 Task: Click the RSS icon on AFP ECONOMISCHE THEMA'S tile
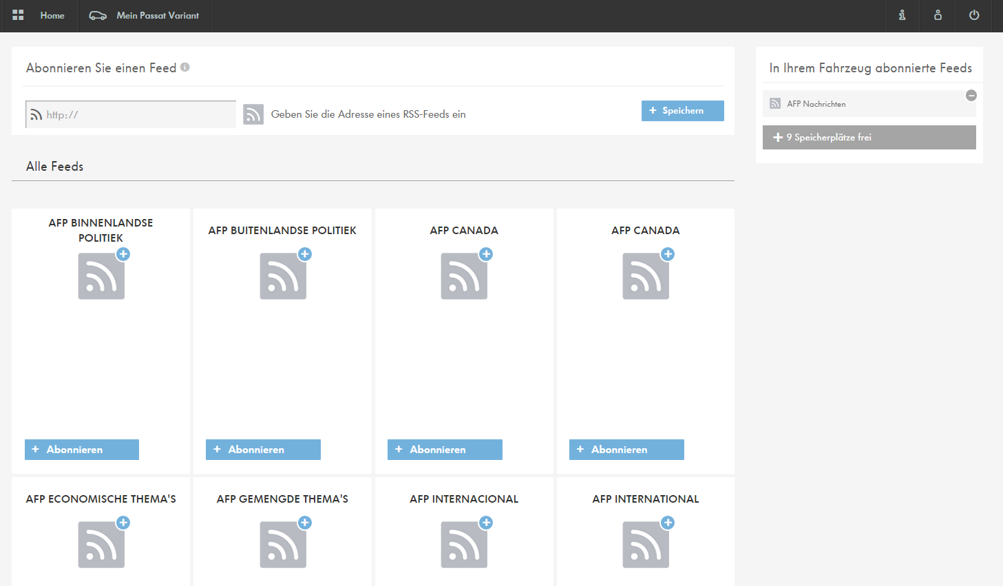click(101, 544)
